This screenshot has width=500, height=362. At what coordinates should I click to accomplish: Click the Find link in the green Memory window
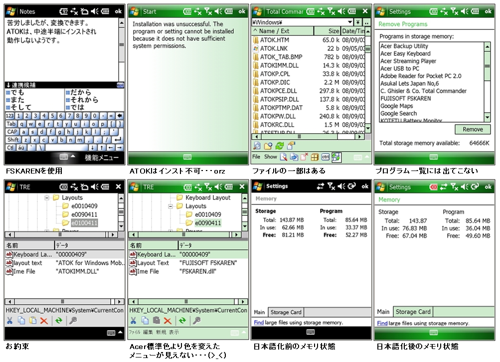pos(382,323)
